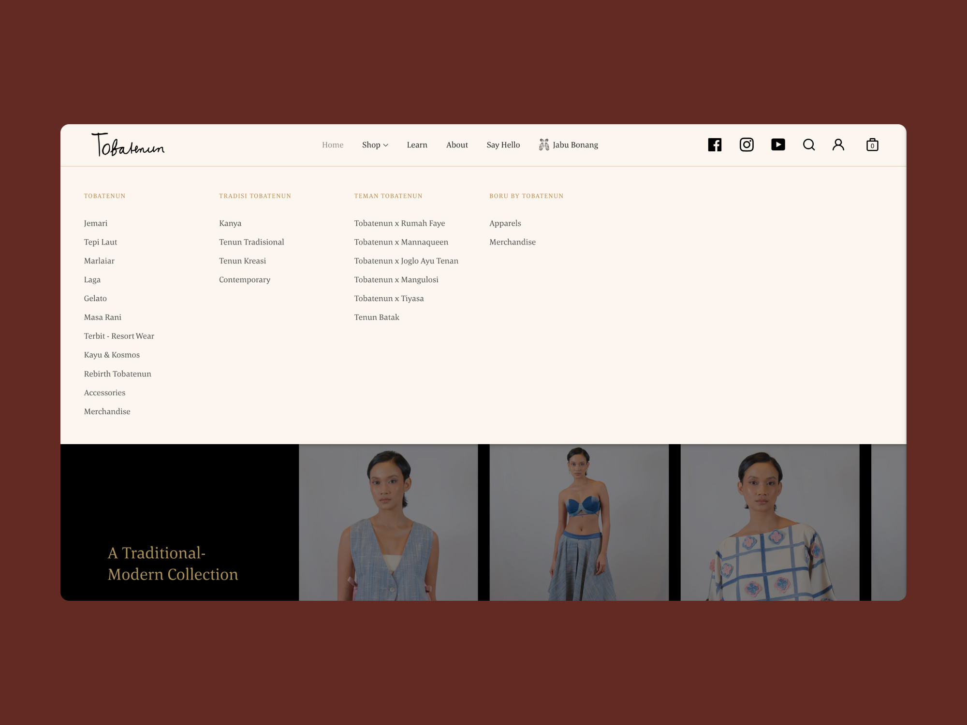This screenshot has width=967, height=725.
Task: Open Tobatenun x Tiyasa
Action: tap(389, 299)
